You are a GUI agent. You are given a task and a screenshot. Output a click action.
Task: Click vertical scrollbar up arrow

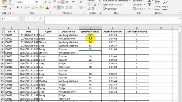[180, 28]
